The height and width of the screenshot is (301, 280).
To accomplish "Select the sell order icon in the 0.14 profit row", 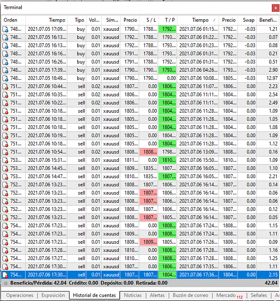I will click(x=5, y=185).
